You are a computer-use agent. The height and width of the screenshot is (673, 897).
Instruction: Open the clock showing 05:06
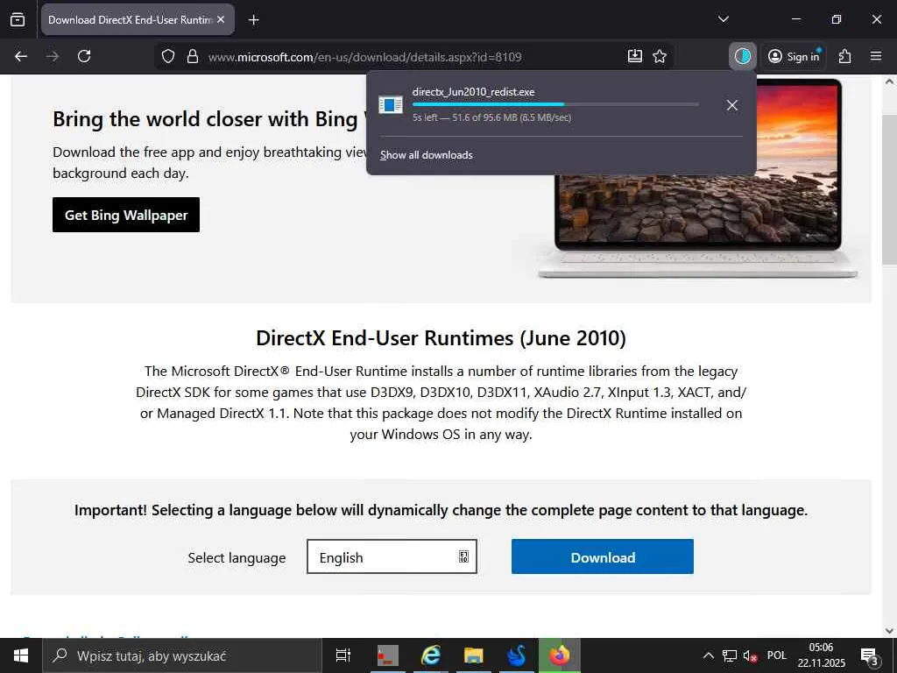coord(821,655)
